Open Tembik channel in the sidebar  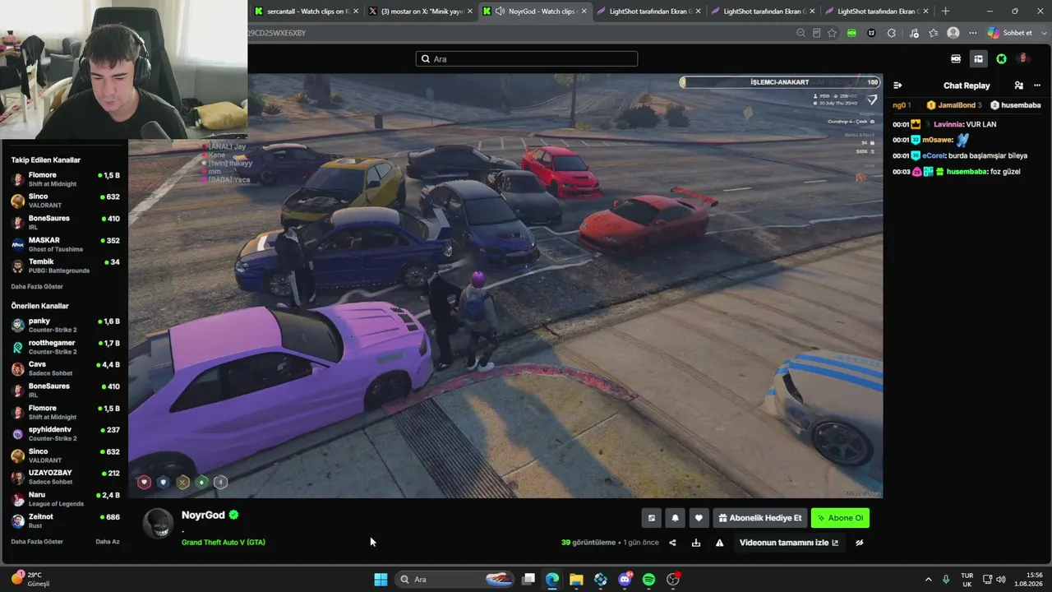pos(66,266)
